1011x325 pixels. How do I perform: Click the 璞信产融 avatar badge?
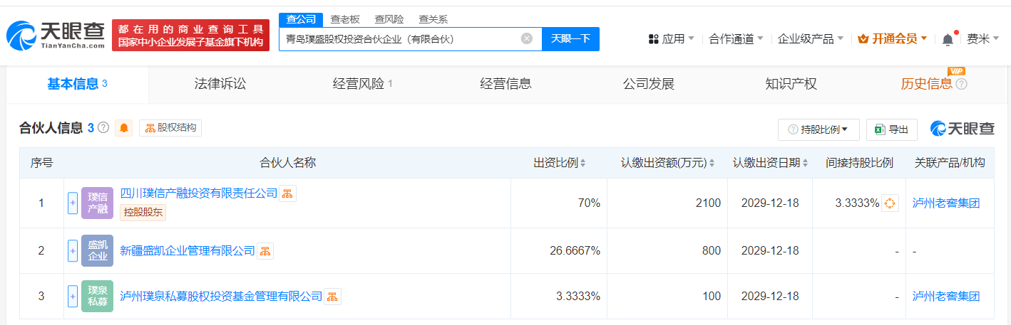point(97,203)
